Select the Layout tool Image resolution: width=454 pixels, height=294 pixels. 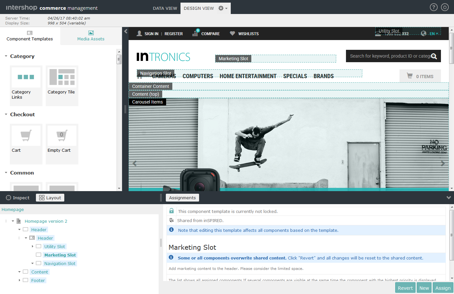coord(50,198)
